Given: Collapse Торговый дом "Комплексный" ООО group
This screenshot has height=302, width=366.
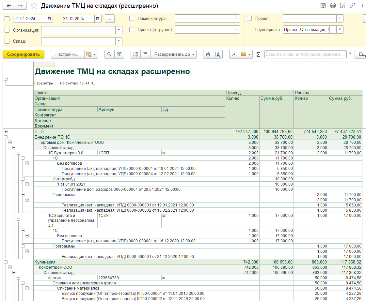Looking at the screenshot, I should coord(10,142).
